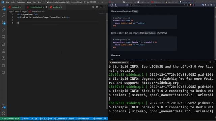Click the feedback icon in status bar

point(105,119)
